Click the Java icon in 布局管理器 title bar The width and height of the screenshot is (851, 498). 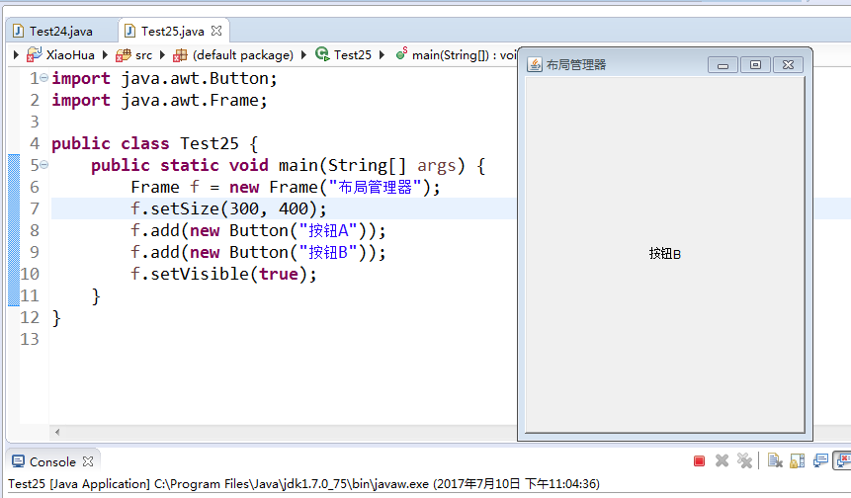(534, 65)
